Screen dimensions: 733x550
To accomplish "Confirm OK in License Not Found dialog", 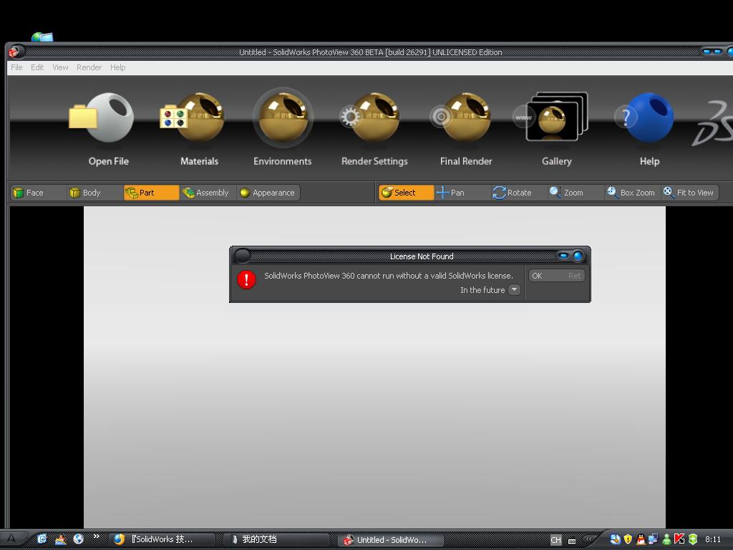I will point(556,276).
